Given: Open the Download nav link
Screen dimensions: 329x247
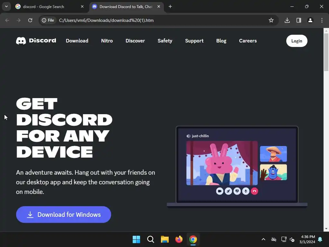Looking at the screenshot, I should pos(77,41).
